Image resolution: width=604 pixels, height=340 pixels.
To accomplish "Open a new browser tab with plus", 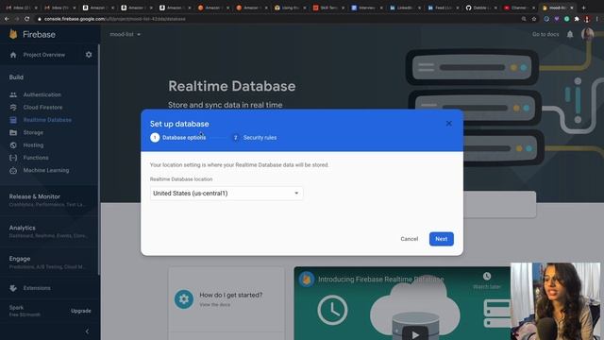I will coord(583,8).
